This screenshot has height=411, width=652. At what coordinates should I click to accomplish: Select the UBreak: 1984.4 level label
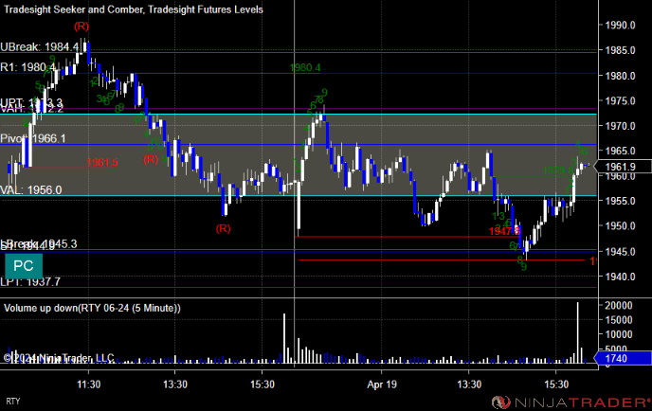[x=39, y=46]
